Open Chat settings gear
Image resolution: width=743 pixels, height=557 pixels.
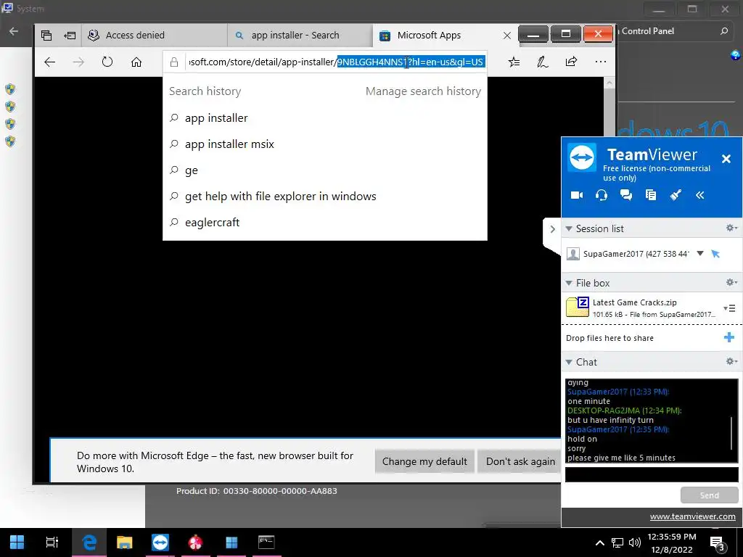click(x=731, y=361)
